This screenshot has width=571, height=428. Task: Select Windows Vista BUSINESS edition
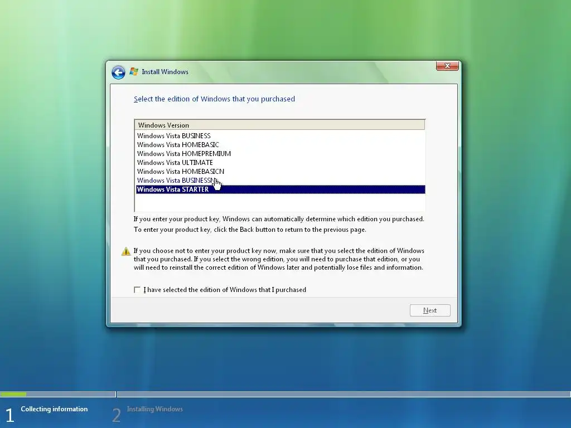pyautogui.click(x=280, y=136)
